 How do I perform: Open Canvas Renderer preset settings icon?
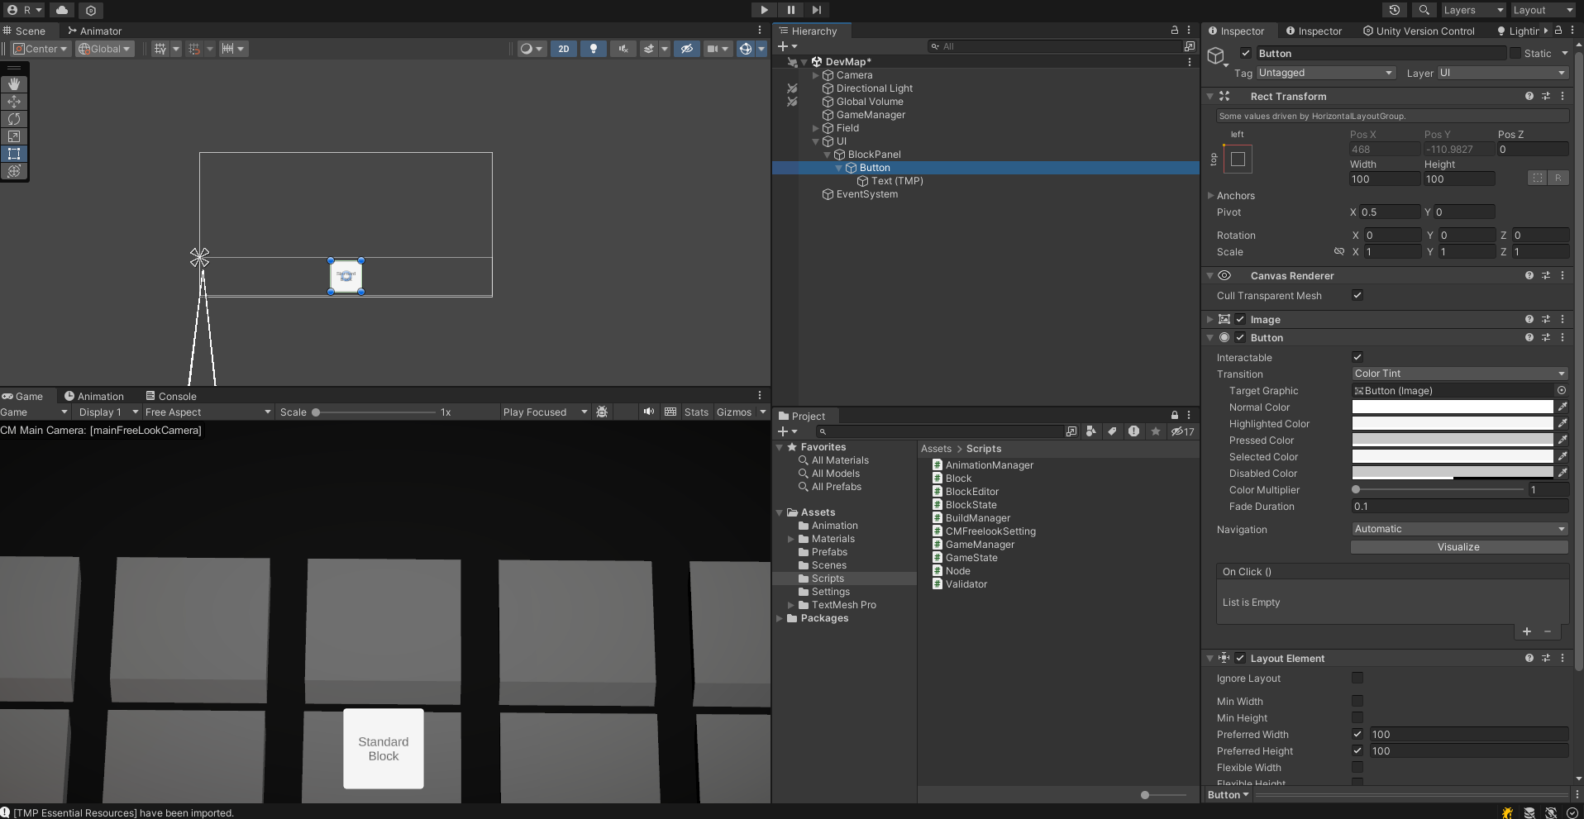1546,275
